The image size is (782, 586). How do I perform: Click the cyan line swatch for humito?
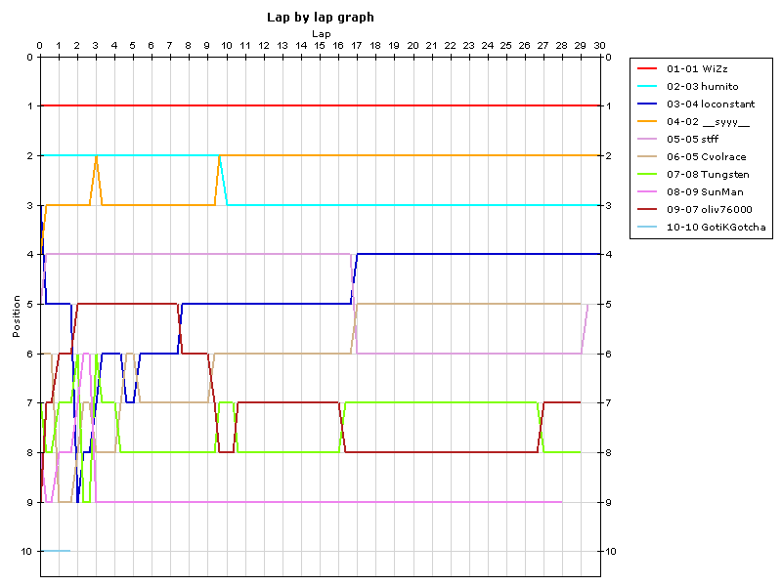[x=646, y=86]
